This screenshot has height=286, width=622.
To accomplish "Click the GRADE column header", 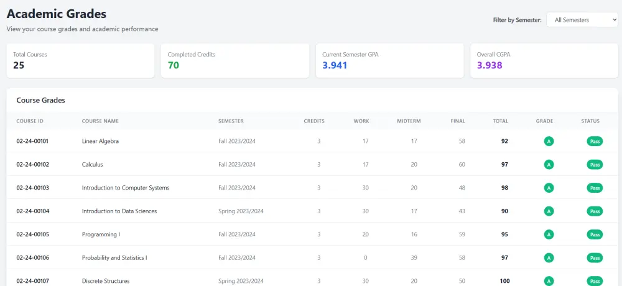I will [545, 121].
